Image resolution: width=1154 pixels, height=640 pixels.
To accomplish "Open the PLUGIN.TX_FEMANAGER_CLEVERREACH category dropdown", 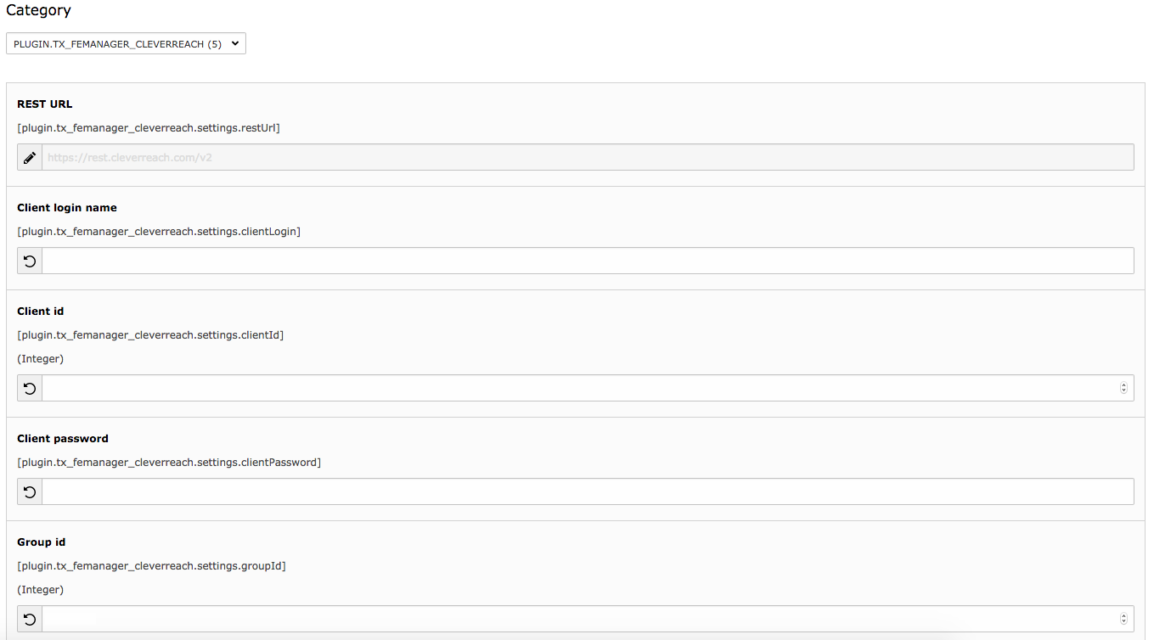I will (126, 43).
